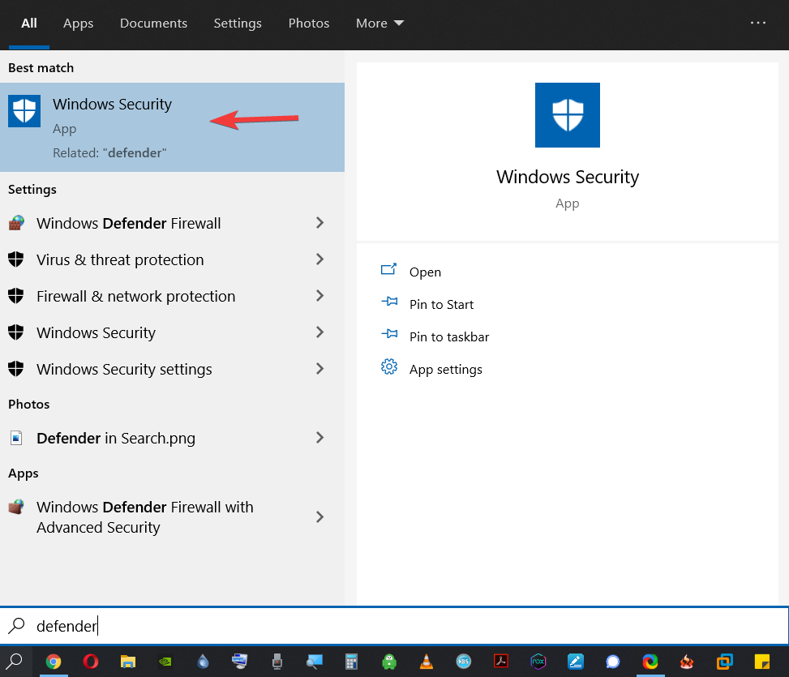This screenshot has height=677, width=789.
Task: Expand the Virus & threat protection arrow
Action: [x=319, y=259]
